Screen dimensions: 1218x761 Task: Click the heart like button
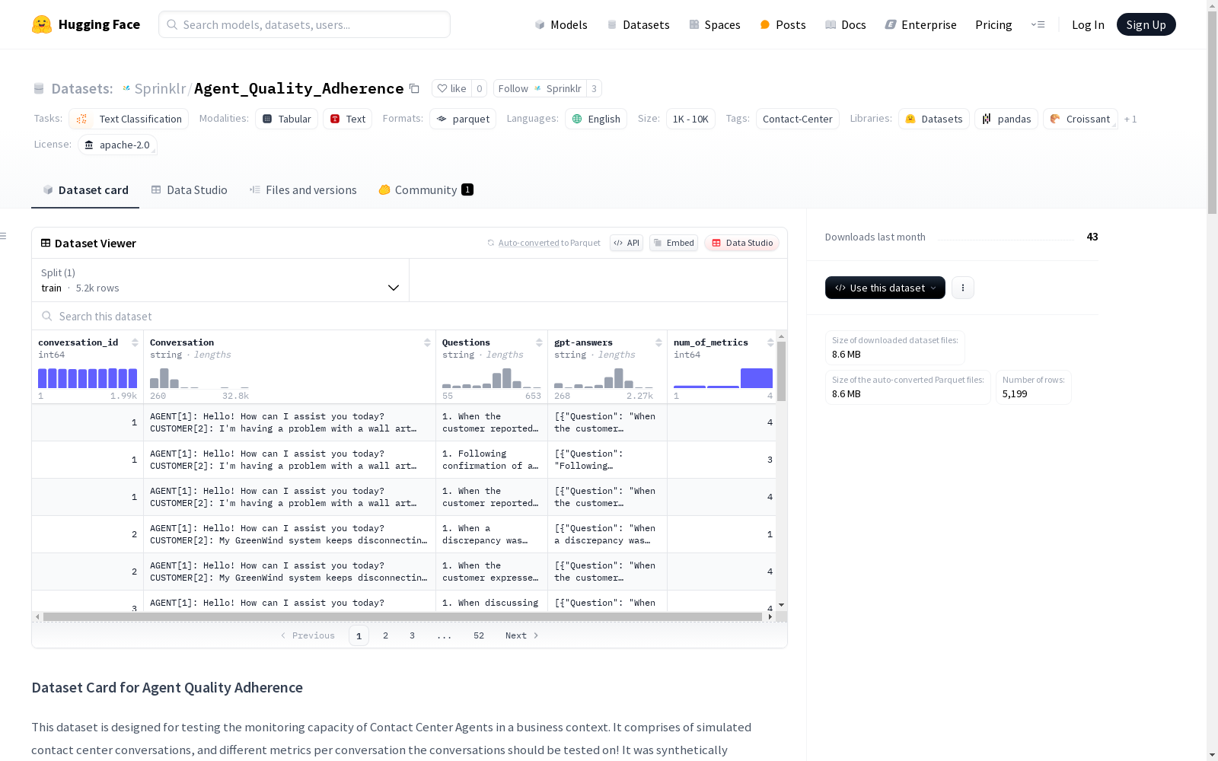click(451, 88)
